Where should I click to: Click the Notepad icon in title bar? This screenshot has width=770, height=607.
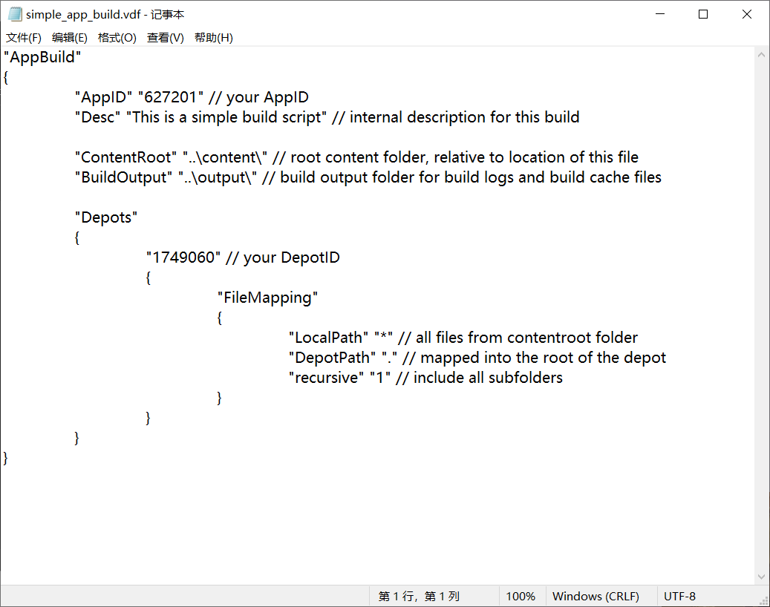[15, 14]
